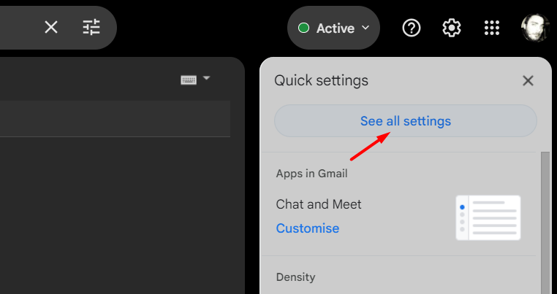Click the Settings gear icon
Image resolution: width=557 pixels, height=294 pixels.
pyautogui.click(x=452, y=28)
